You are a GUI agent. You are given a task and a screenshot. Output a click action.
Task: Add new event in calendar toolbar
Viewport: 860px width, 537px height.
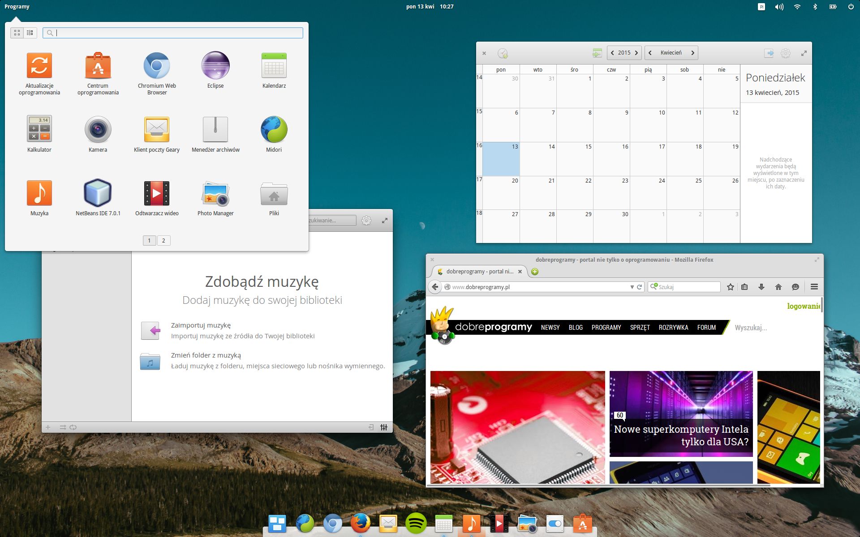[503, 53]
